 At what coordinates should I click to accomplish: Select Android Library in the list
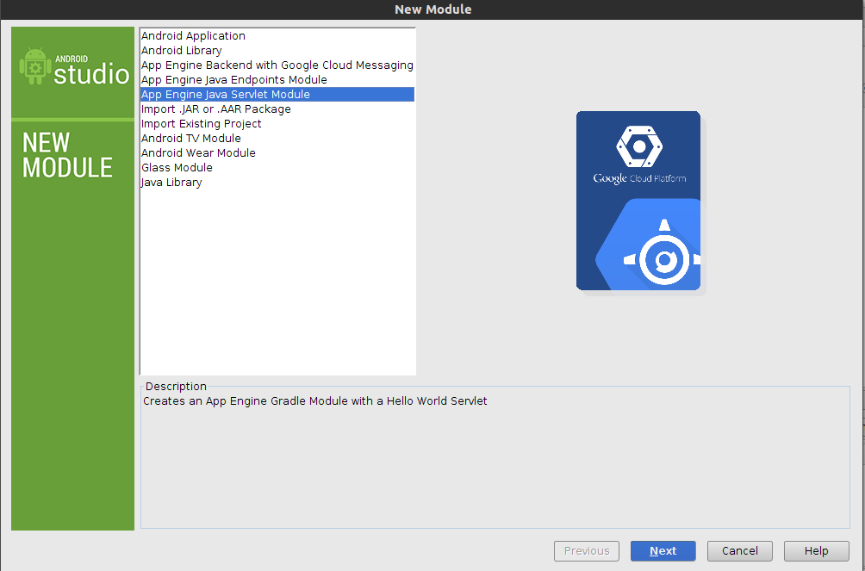click(277, 50)
